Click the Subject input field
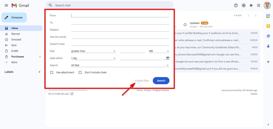The height and width of the screenshot is (129, 273). pyautogui.click(x=120, y=30)
